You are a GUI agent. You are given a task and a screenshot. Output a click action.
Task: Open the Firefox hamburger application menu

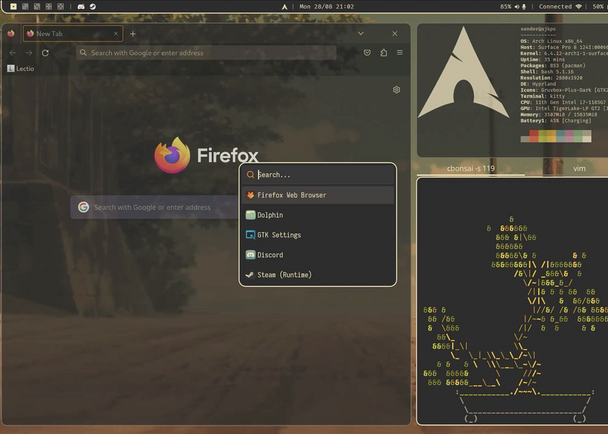[x=400, y=52]
